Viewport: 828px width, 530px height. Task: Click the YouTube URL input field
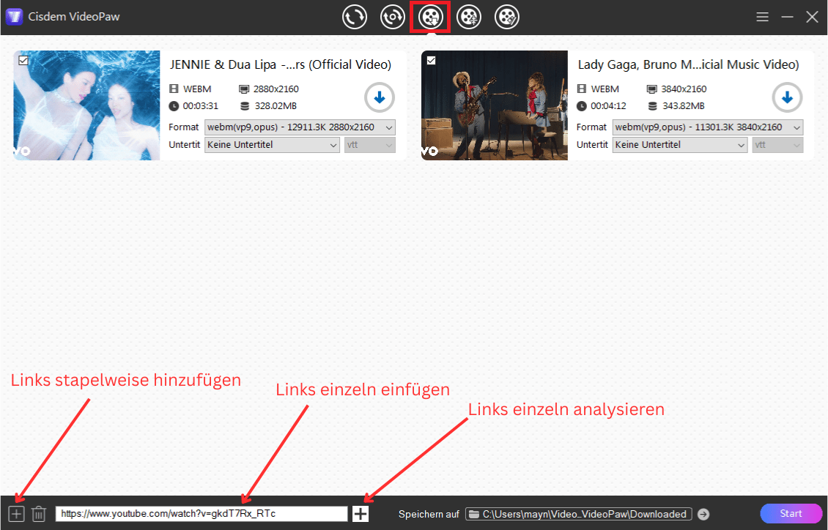pos(202,513)
